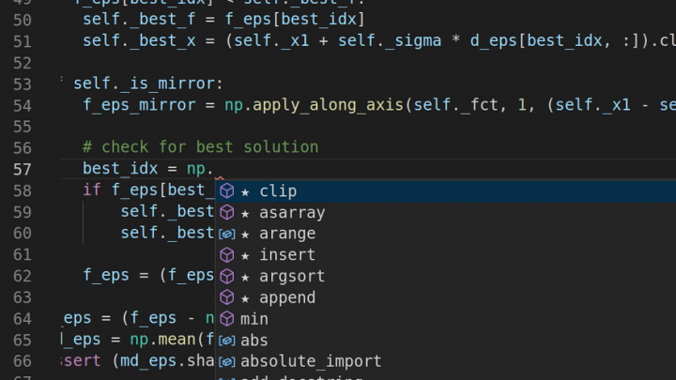Viewport: 676px width, 380px height.
Task: Choose the min suggestion
Action: point(254,319)
